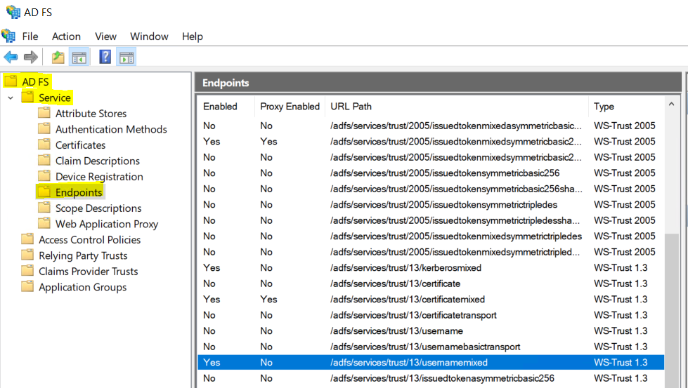Click the Device Registration folder icon

coord(44,176)
